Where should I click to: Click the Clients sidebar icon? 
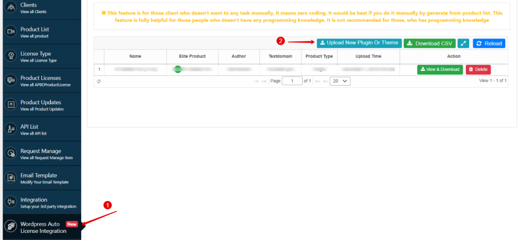(x=11, y=8)
